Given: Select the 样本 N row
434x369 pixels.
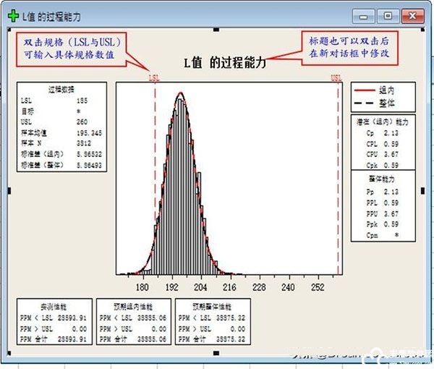Looking at the screenshot, I should coord(56,143).
